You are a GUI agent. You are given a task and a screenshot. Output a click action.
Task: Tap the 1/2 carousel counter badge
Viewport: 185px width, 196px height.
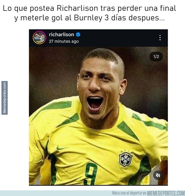(156, 57)
